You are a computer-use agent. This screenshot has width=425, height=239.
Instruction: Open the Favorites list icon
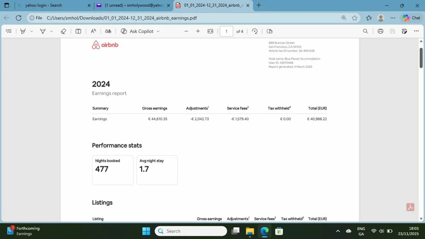(x=369, y=18)
